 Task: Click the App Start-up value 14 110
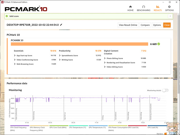pos(53,56)
